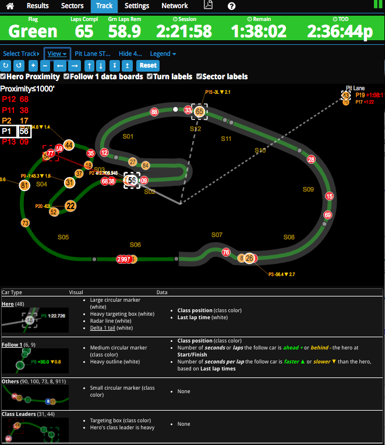Toggle the Sector labels checkbox
Viewport: 385px width, 445px height.
pyautogui.click(x=199, y=77)
